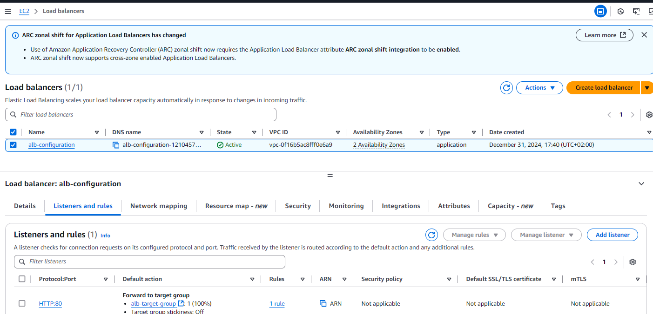Switch to the Network mapping tab
Viewport: 653px width, 314px height.
[x=158, y=206]
